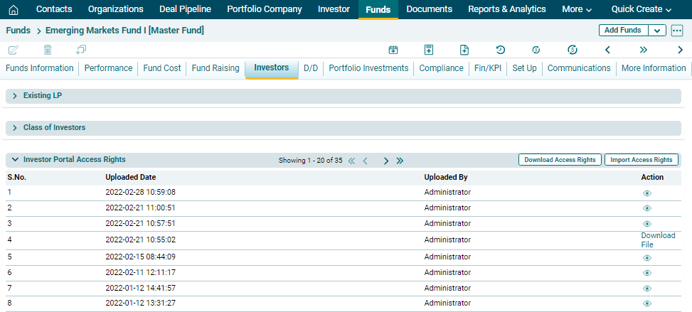692x312 pixels.
Task: Go to last page of access rights
Action: click(400, 161)
